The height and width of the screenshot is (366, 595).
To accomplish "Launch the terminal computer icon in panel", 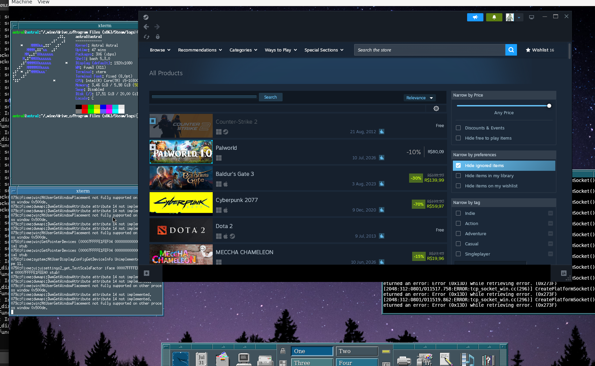I will [244, 359].
